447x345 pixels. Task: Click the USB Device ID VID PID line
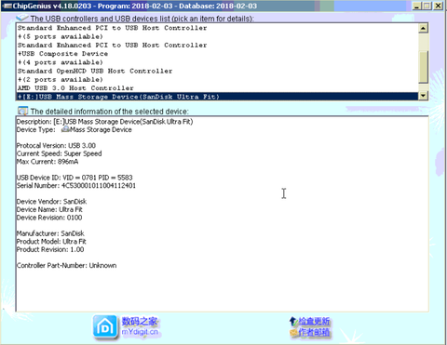click(x=74, y=178)
